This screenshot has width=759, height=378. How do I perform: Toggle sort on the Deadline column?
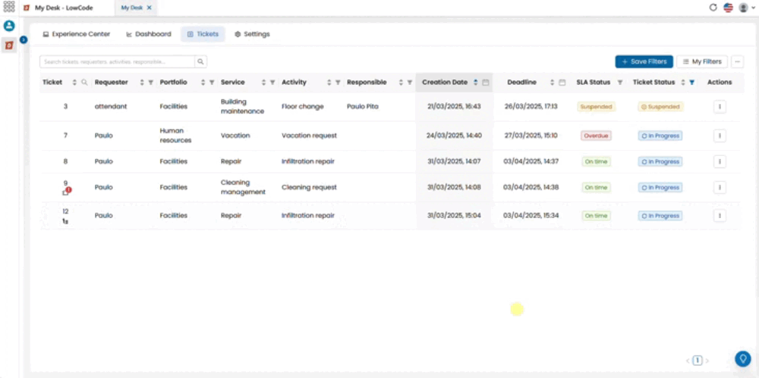coord(553,83)
